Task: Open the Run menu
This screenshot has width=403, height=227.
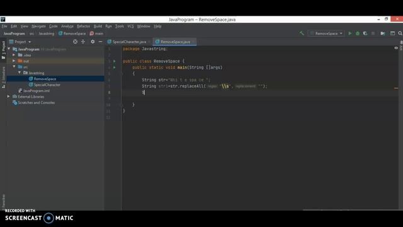Action: (108, 26)
